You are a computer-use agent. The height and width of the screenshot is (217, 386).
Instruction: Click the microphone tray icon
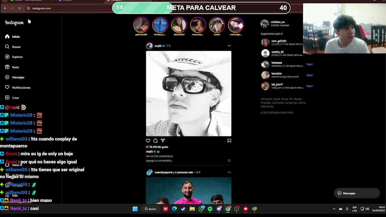click(347, 209)
